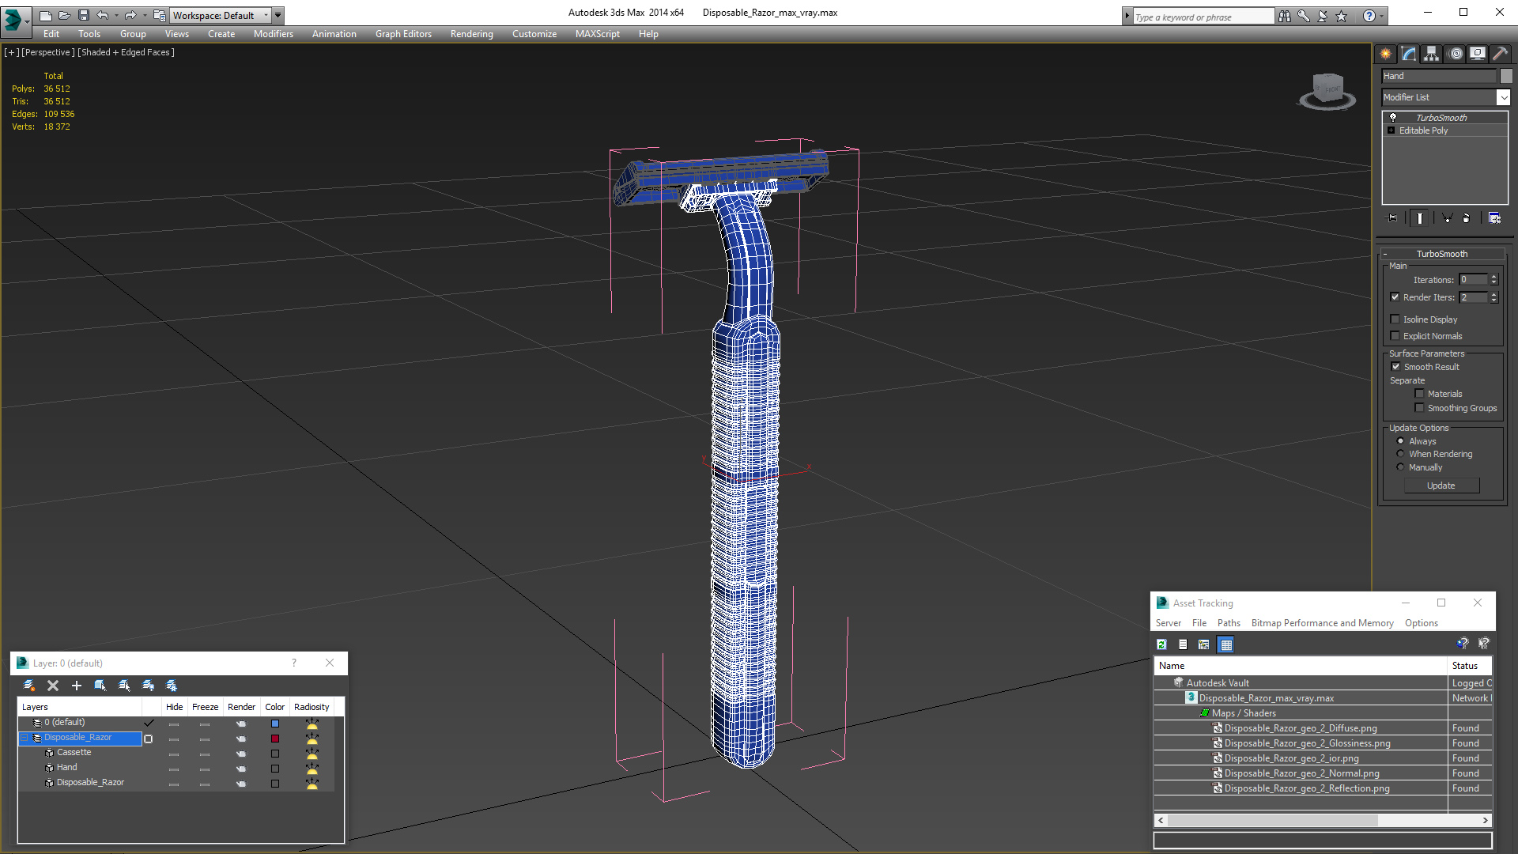This screenshot has width=1518, height=854.
Task: Delete the highlighted layer with X icon
Action: [53, 686]
